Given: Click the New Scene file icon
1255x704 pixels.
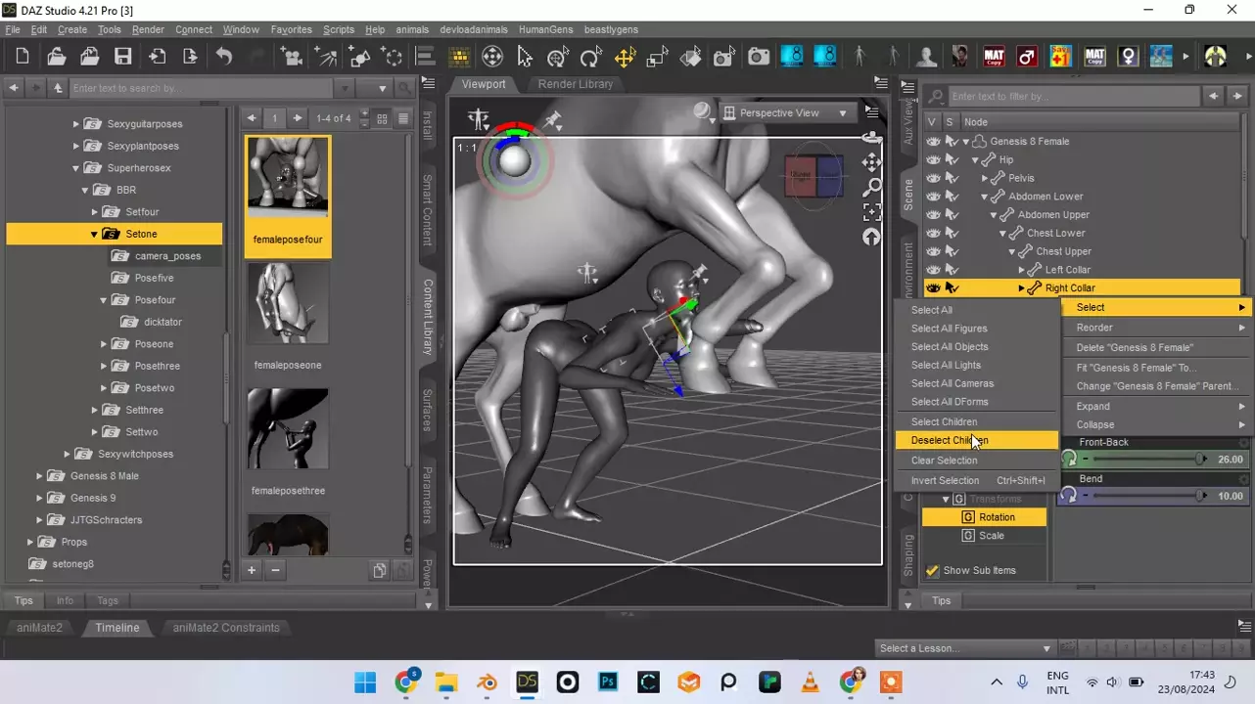Looking at the screenshot, I should 23,57.
